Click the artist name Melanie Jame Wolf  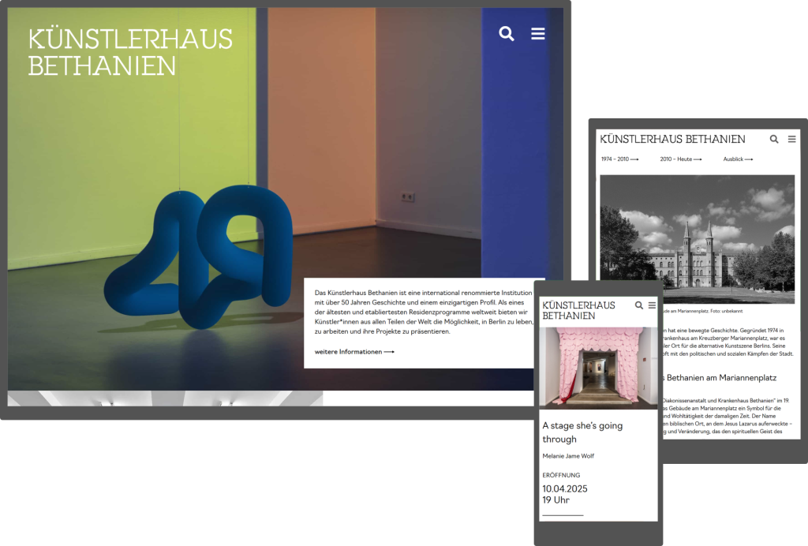[x=568, y=456]
